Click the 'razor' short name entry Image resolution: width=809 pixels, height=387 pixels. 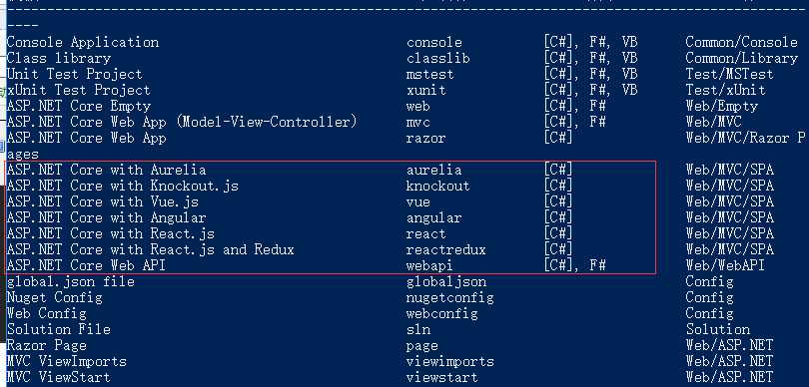[425, 138]
